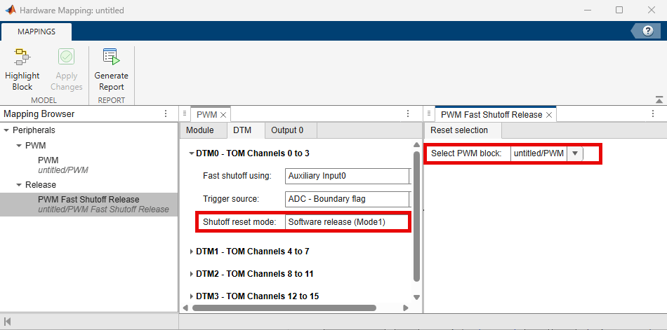
Task: Select PWM Fast Shutoff Release tree item
Action: [x=88, y=205]
